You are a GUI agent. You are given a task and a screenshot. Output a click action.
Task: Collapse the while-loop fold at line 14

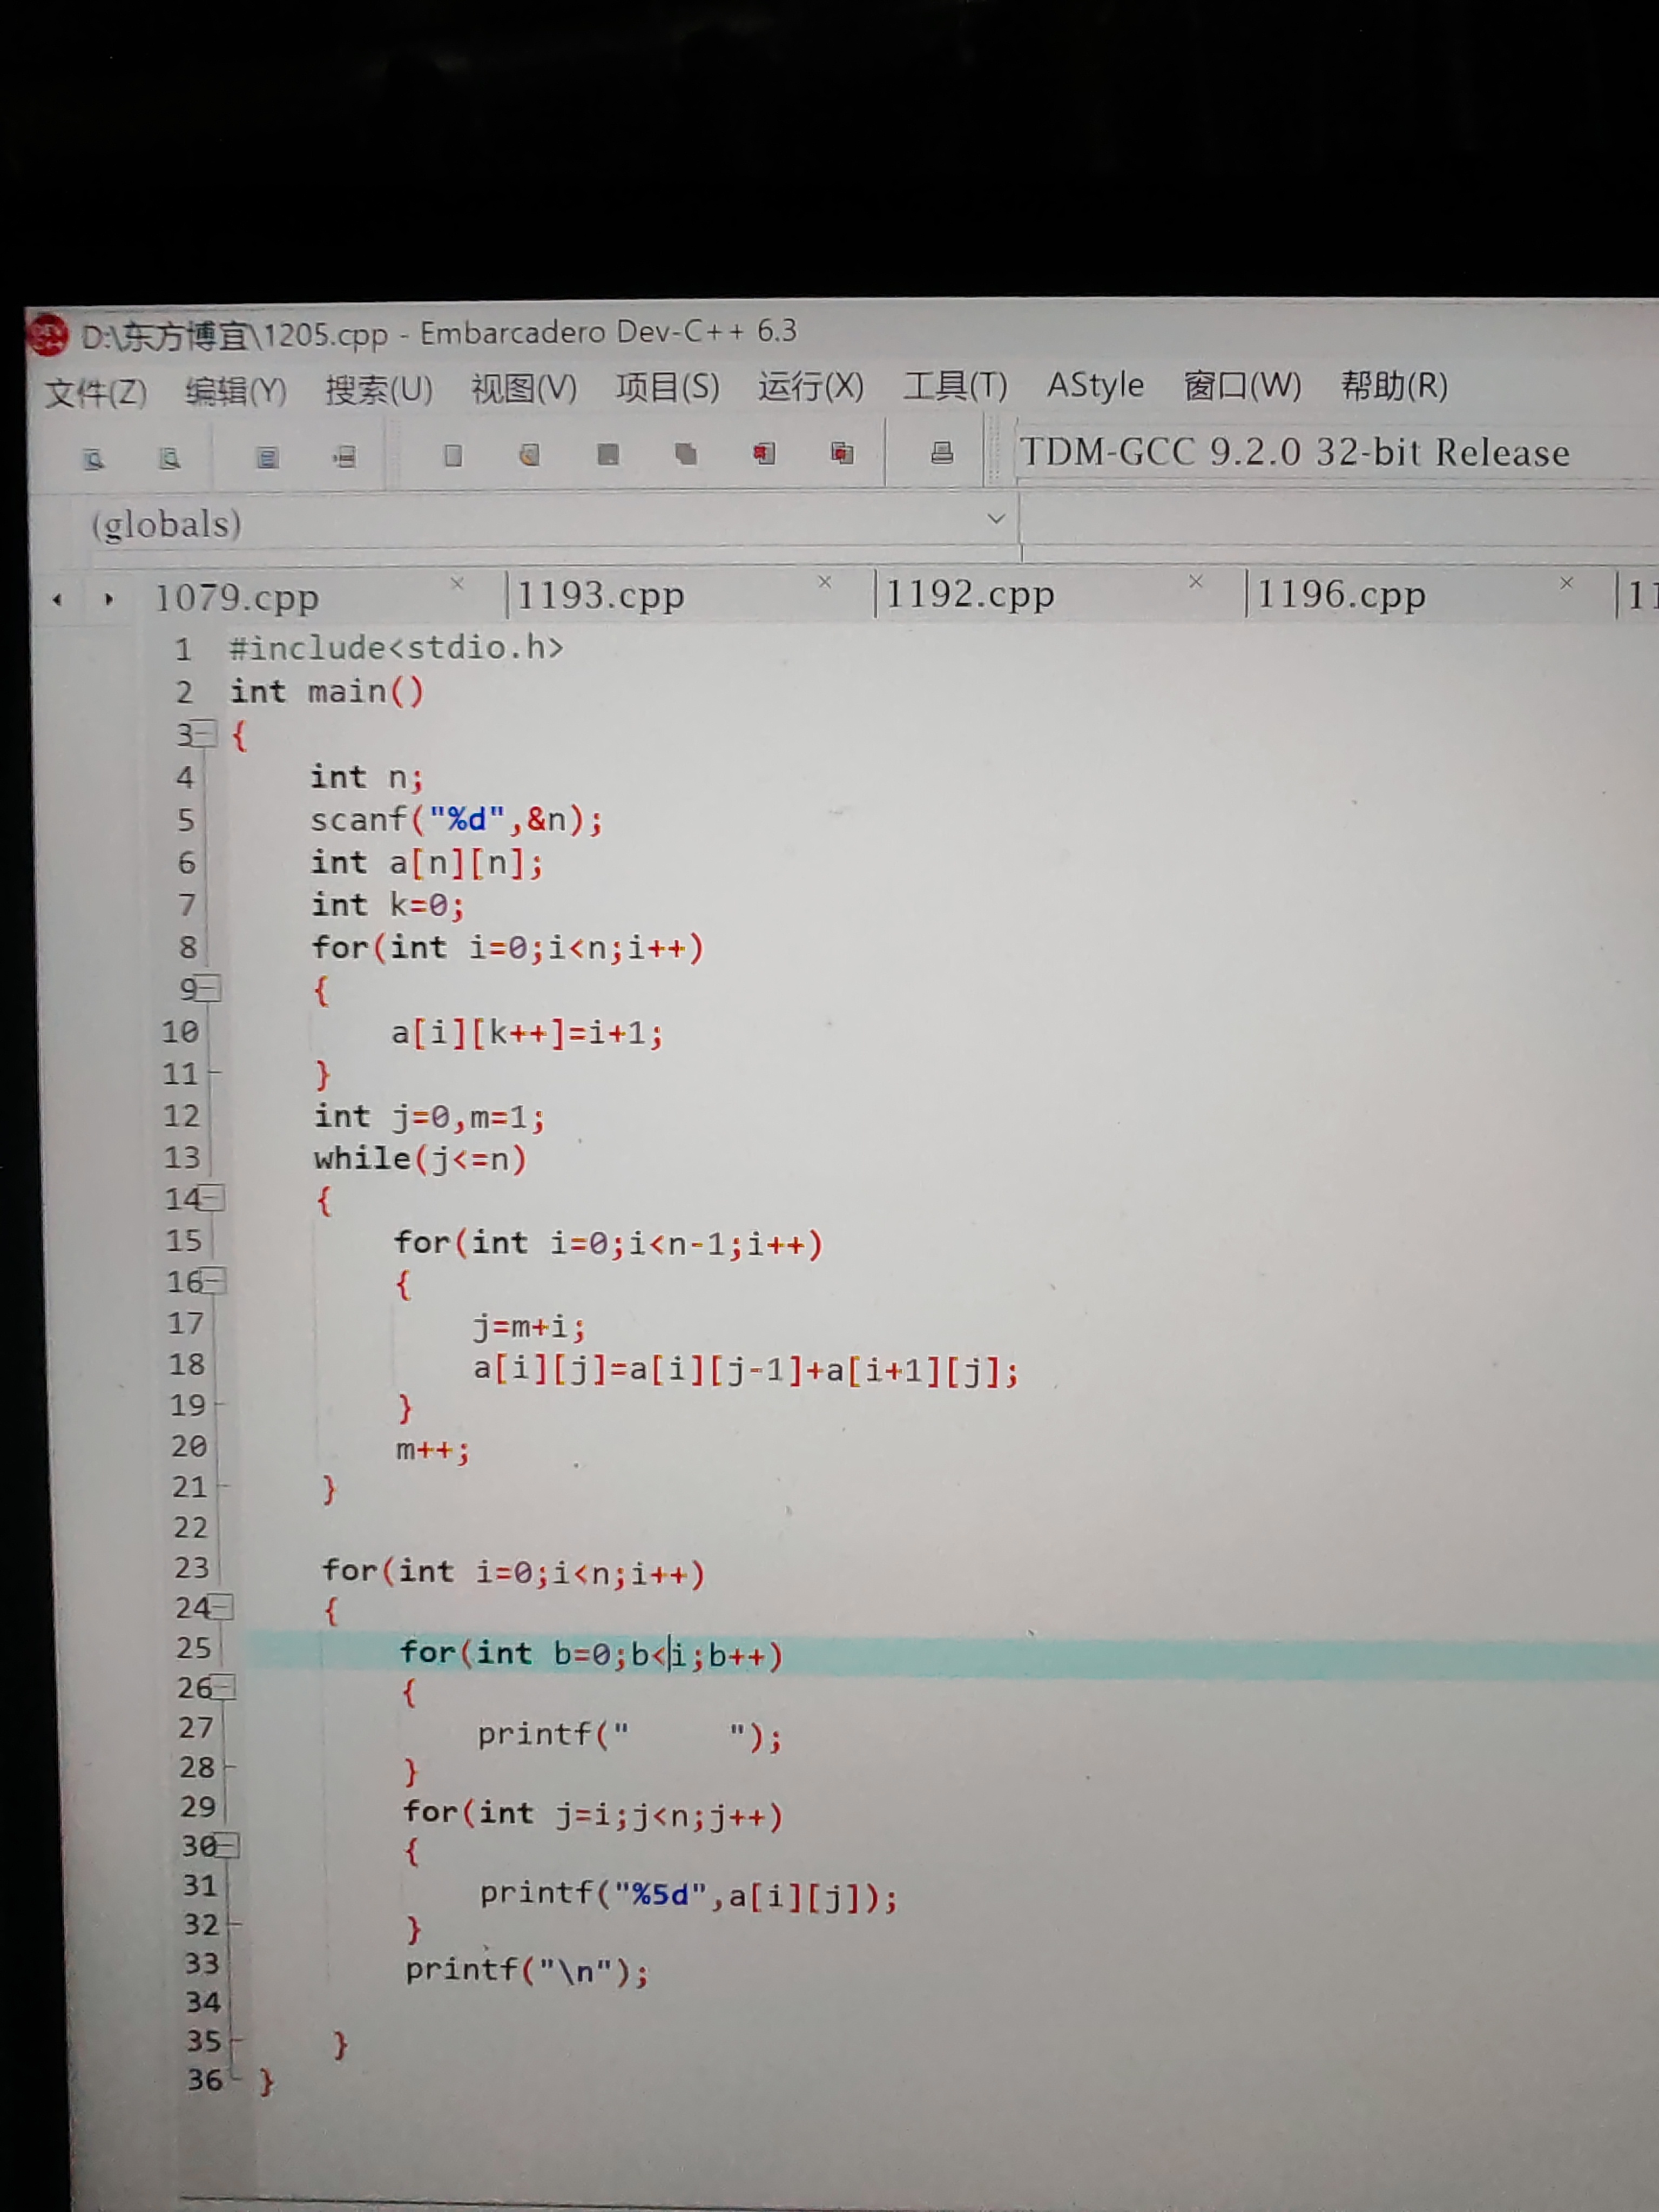click(212, 1198)
